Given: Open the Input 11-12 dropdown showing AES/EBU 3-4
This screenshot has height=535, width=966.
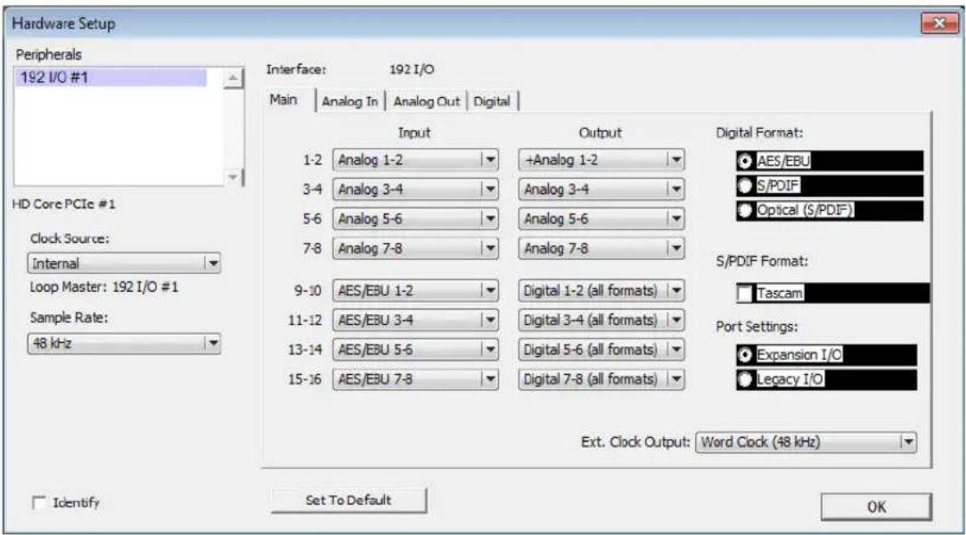Looking at the screenshot, I should point(416,320).
